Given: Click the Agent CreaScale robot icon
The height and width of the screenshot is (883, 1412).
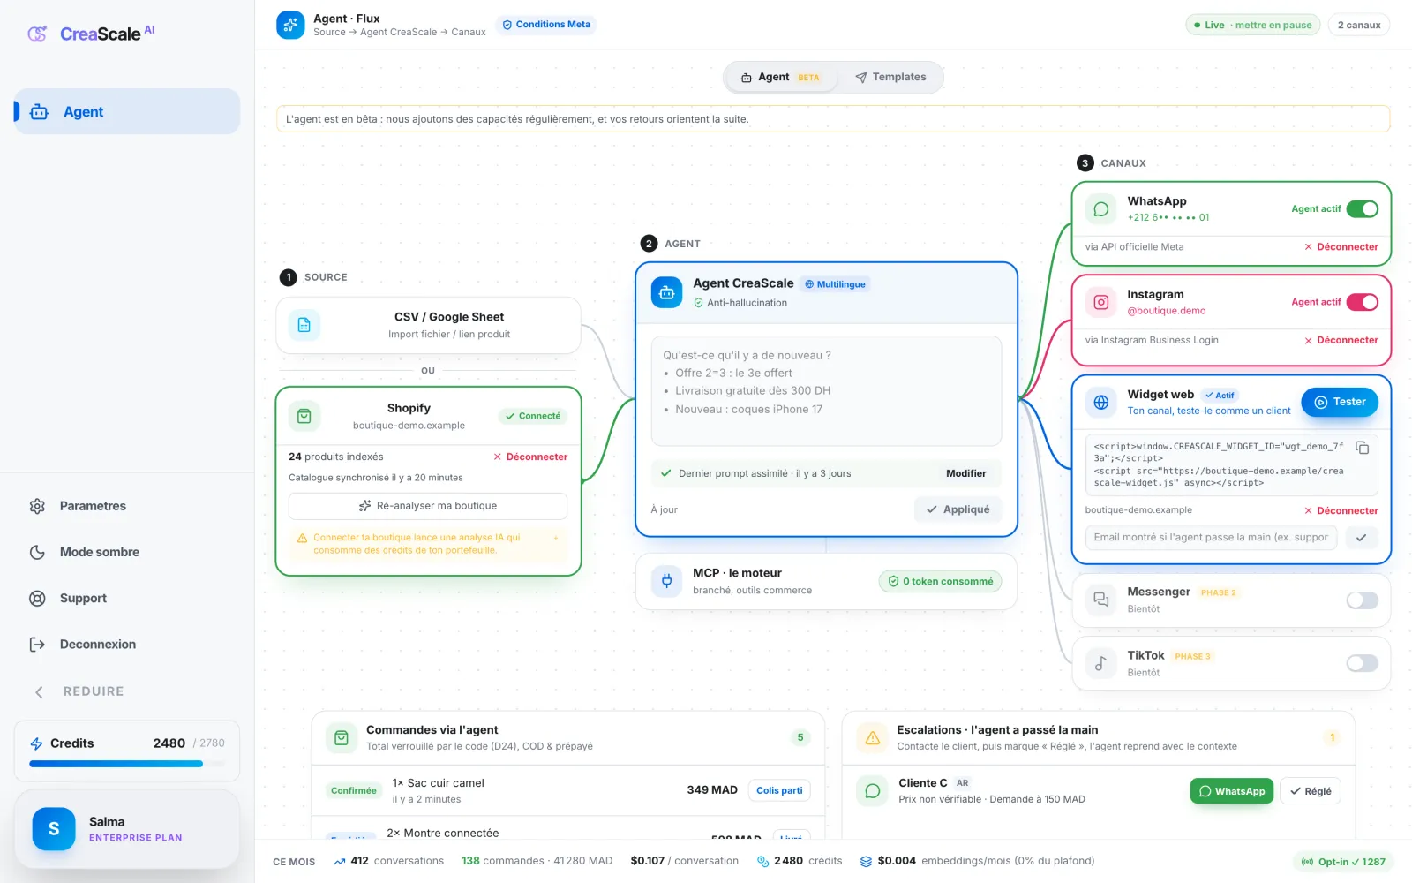Looking at the screenshot, I should point(667,292).
